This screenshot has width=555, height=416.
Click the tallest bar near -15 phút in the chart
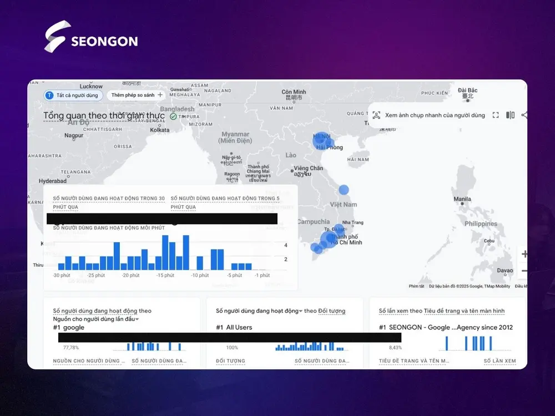165,252
